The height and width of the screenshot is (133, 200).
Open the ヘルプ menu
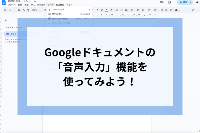pos(69,5)
